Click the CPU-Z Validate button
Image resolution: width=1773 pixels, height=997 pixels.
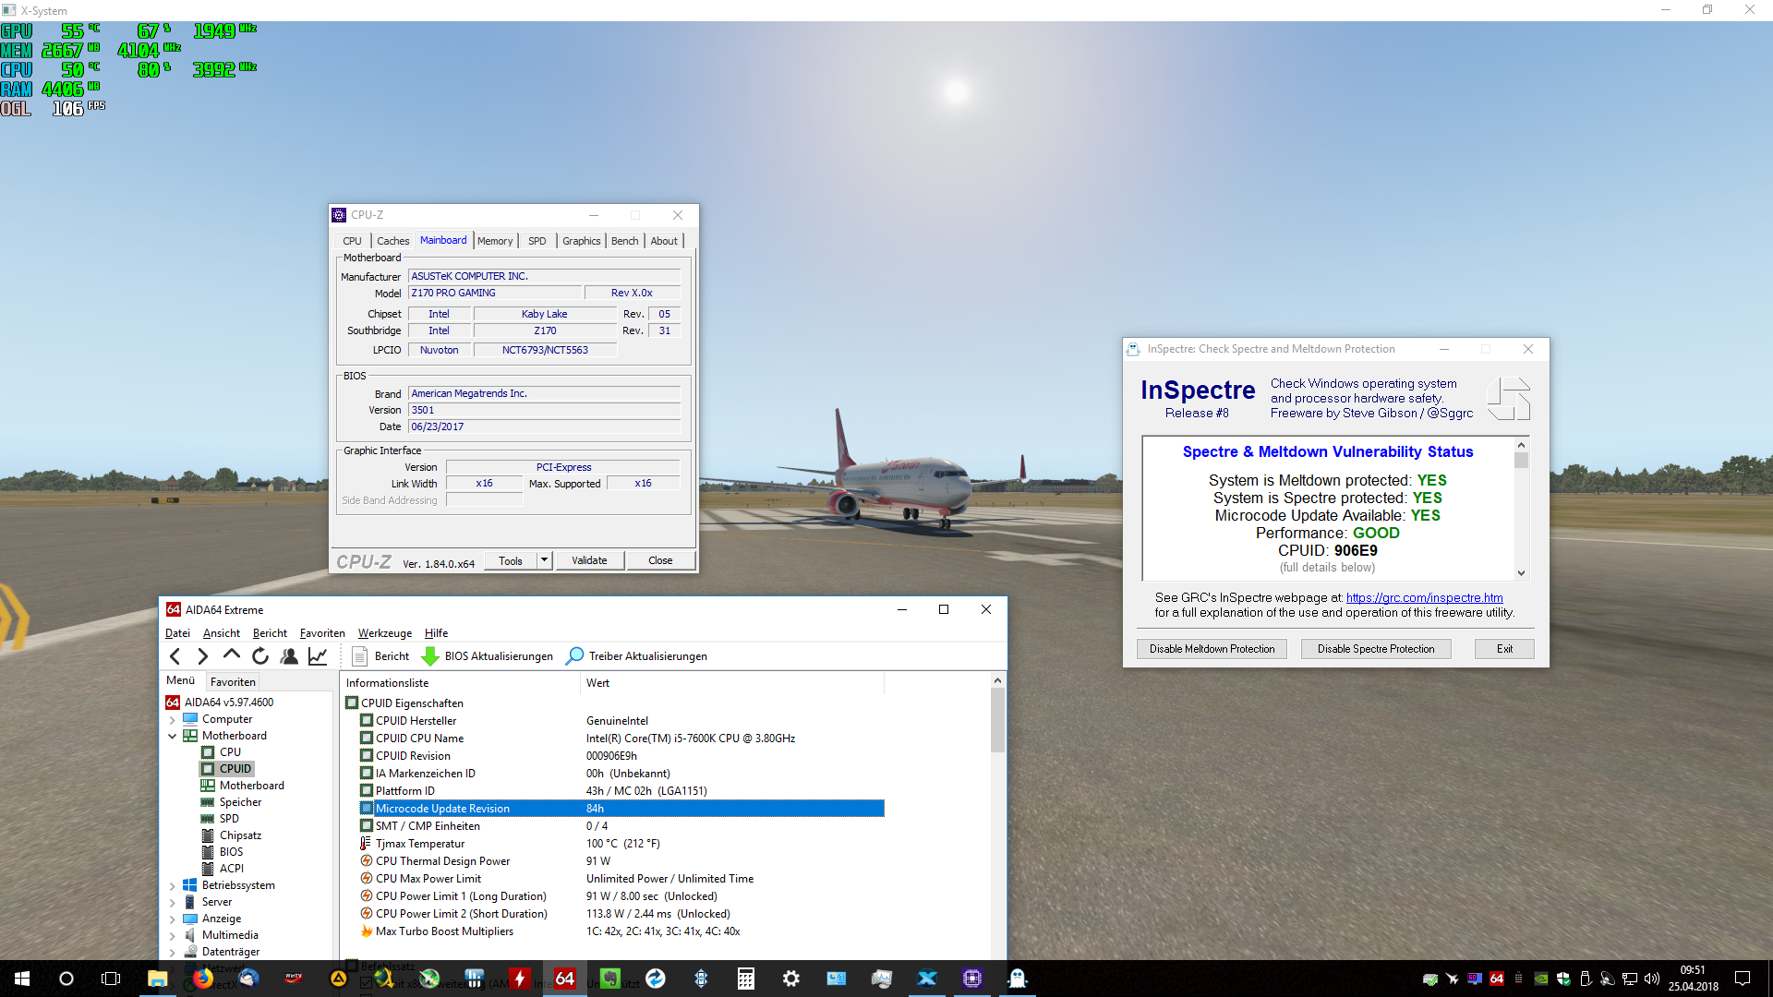pyautogui.click(x=589, y=560)
